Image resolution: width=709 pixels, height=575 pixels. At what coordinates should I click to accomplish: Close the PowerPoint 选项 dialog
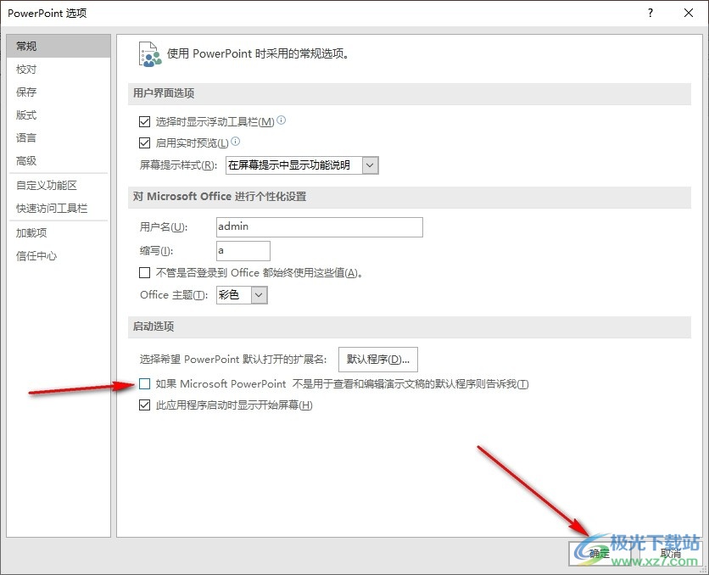coord(688,13)
